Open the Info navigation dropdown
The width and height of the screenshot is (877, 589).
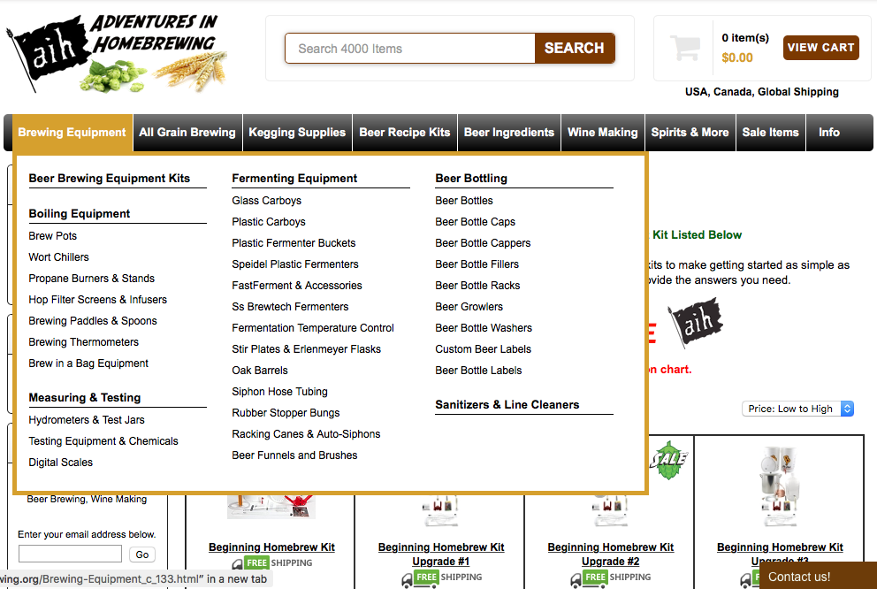click(x=828, y=132)
